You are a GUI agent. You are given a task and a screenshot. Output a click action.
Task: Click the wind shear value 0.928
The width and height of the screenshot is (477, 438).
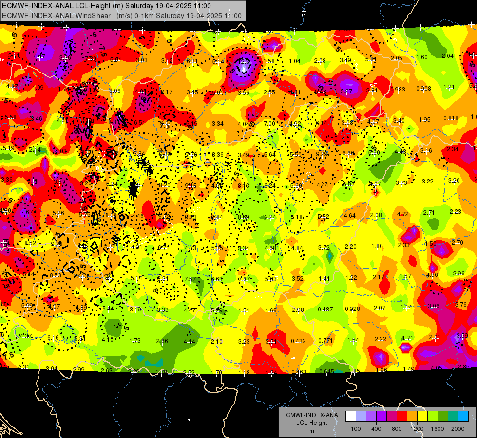pyautogui.click(x=352, y=309)
